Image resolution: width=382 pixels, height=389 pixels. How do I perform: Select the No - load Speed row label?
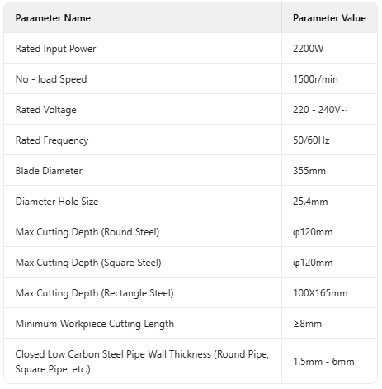51,79
